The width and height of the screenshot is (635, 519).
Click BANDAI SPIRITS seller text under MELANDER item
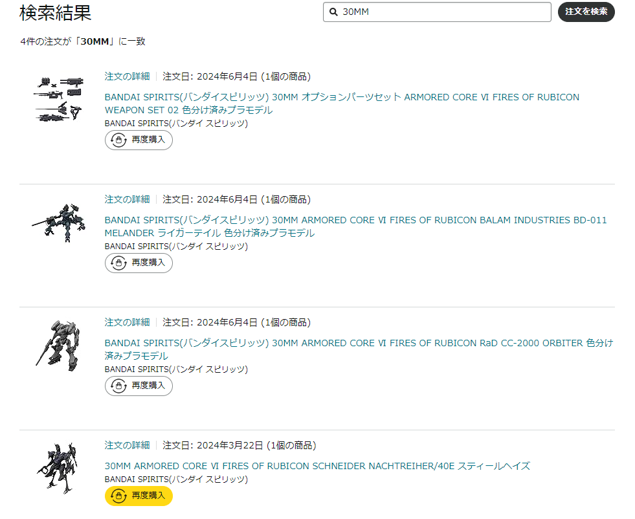coord(176,247)
